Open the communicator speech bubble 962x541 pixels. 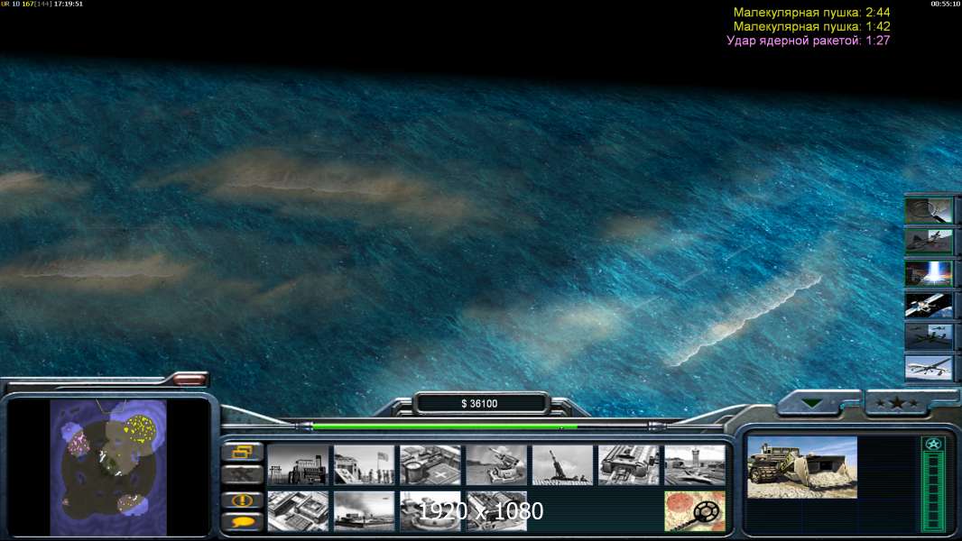click(x=243, y=522)
